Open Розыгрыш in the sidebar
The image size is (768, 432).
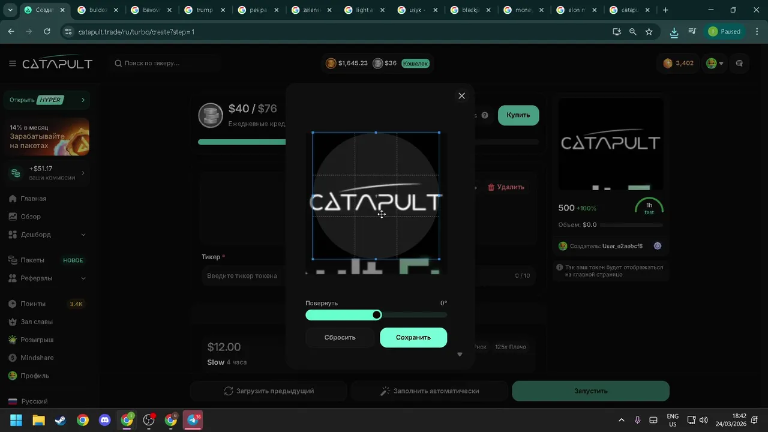point(37,340)
